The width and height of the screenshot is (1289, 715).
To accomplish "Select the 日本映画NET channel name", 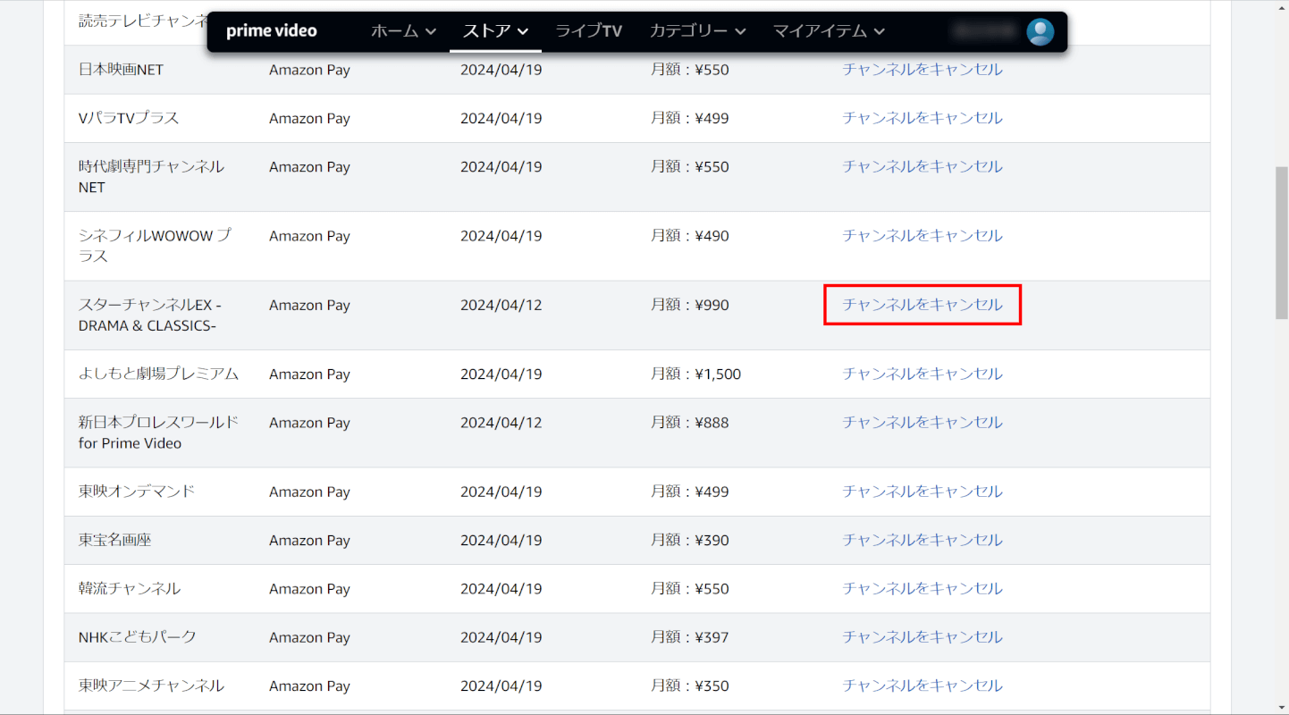I will [121, 70].
